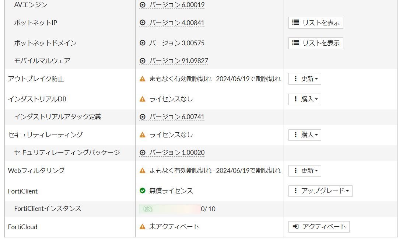The image size is (417, 244).
Task: Click the version icon beside バージョン 91.09827
Action: pos(143,61)
